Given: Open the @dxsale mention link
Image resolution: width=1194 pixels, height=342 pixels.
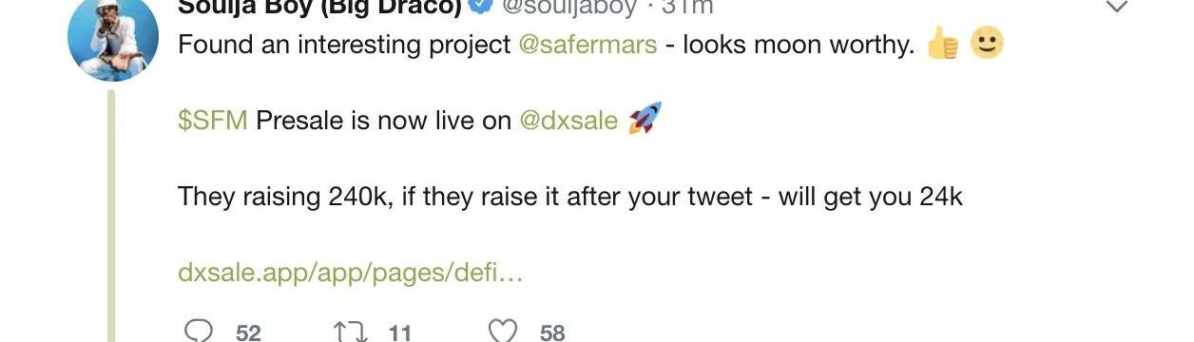Looking at the screenshot, I should (568, 121).
